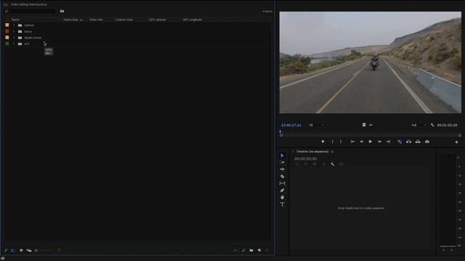Click the Osmo bin label swatch
Viewport: 465px width, 261px height.
[x=7, y=31]
